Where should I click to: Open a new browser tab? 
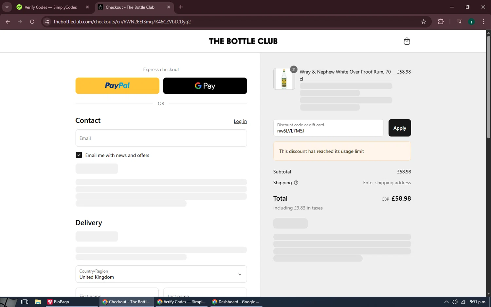[x=181, y=7]
